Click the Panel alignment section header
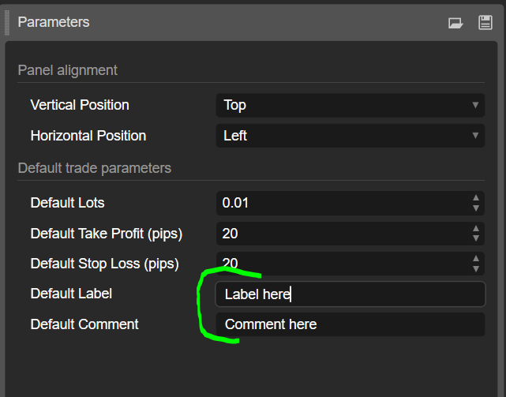The width and height of the screenshot is (506, 397). point(68,70)
